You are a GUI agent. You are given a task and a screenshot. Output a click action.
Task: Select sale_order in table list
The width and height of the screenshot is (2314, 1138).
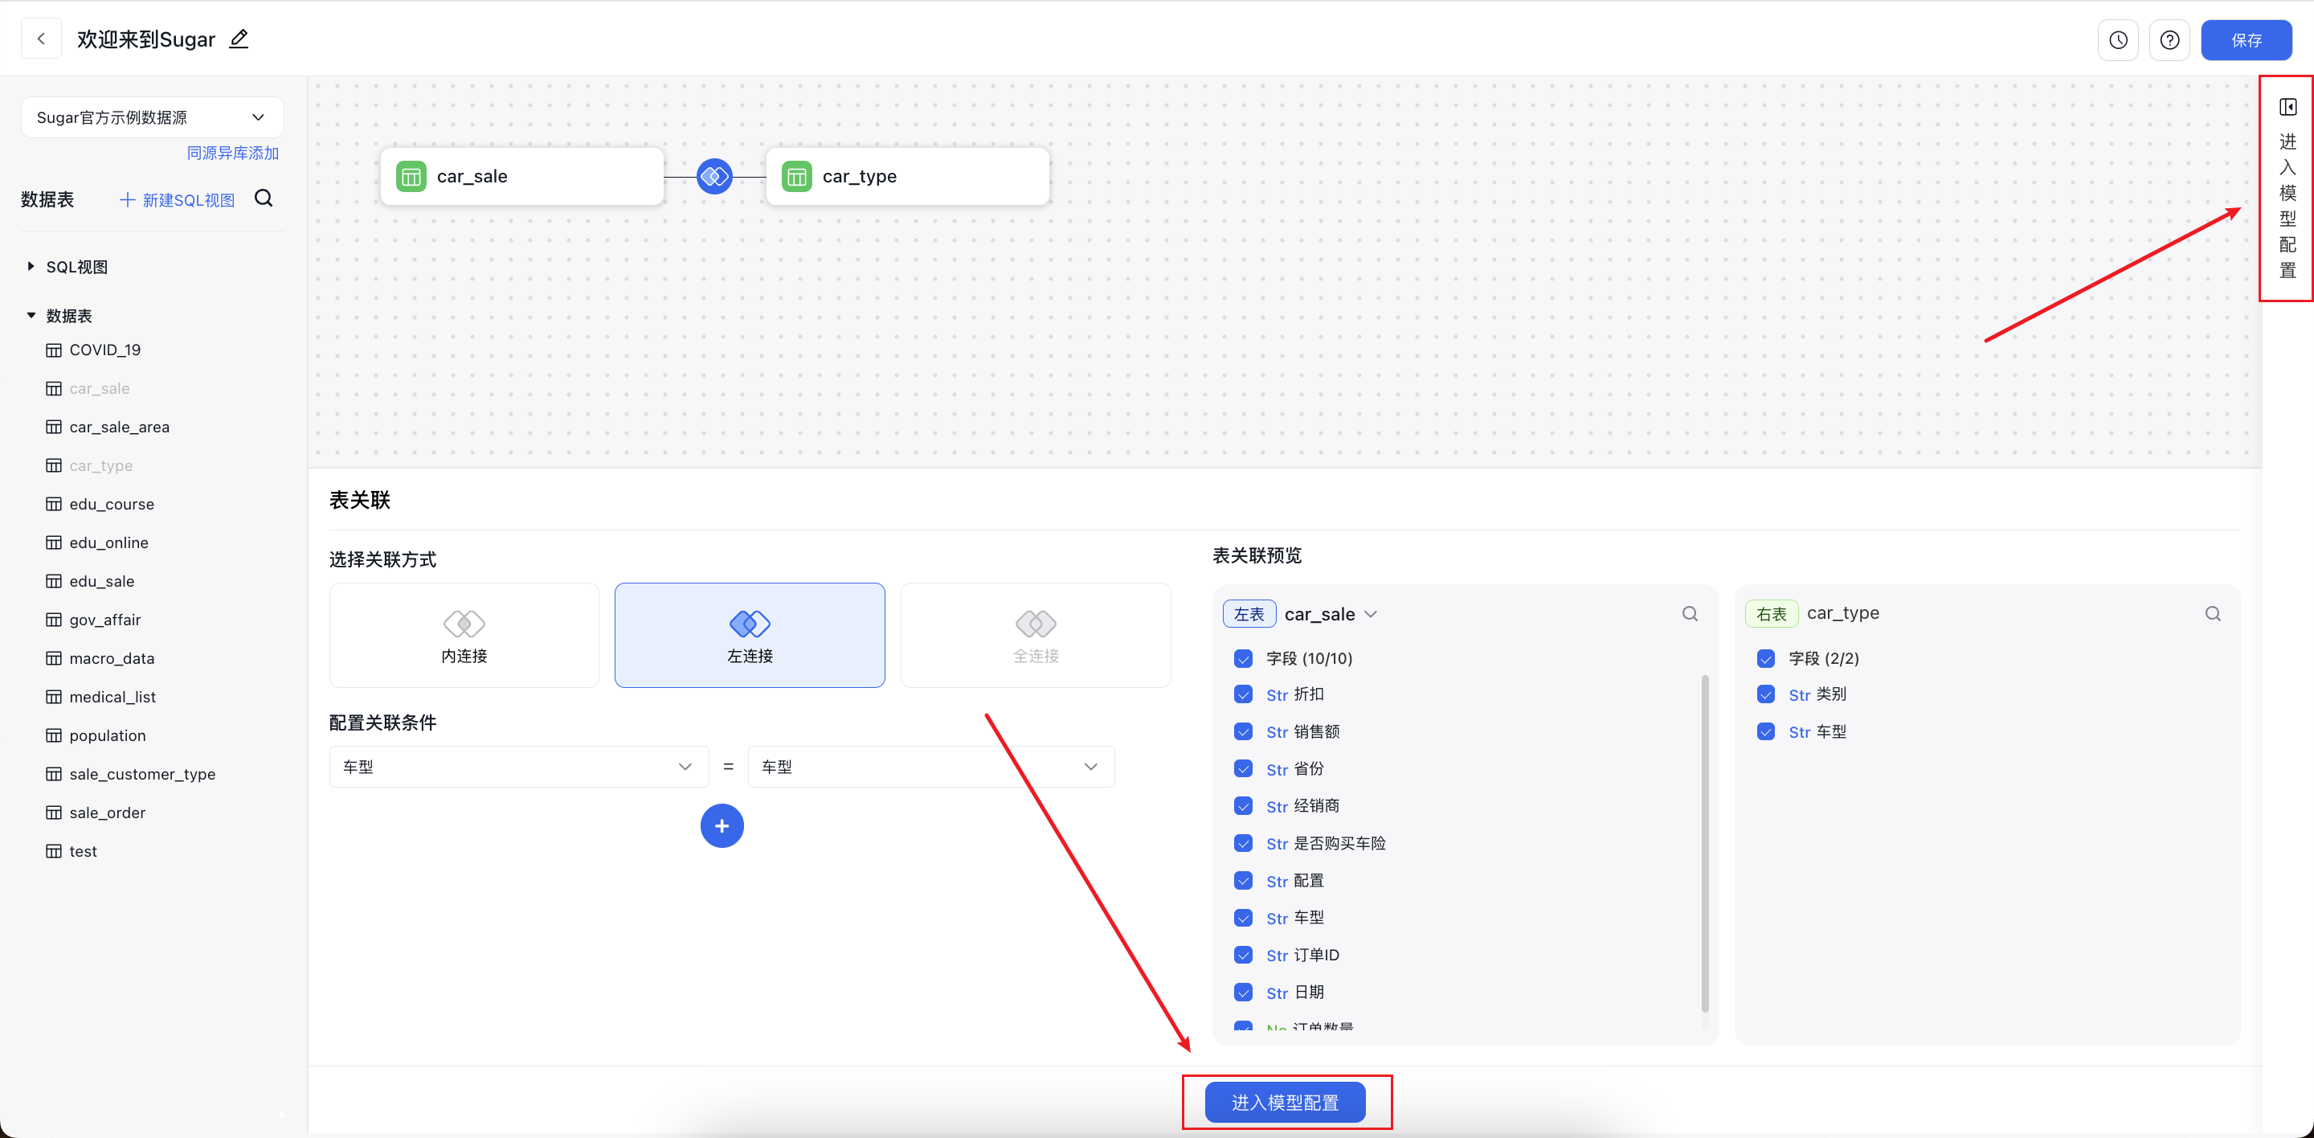(x=108, y=814)
